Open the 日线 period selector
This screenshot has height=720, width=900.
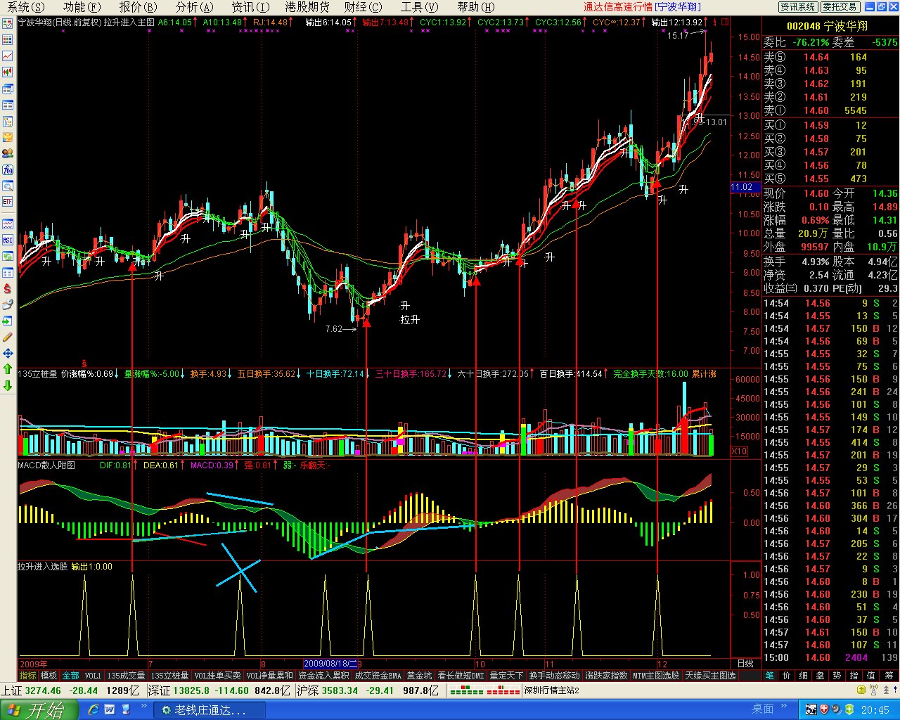[745, 663]
